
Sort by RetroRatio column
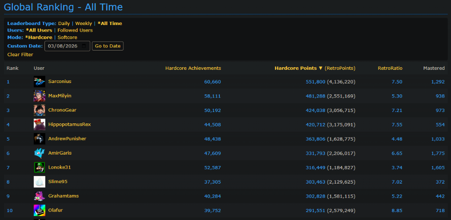pos(390,68)
